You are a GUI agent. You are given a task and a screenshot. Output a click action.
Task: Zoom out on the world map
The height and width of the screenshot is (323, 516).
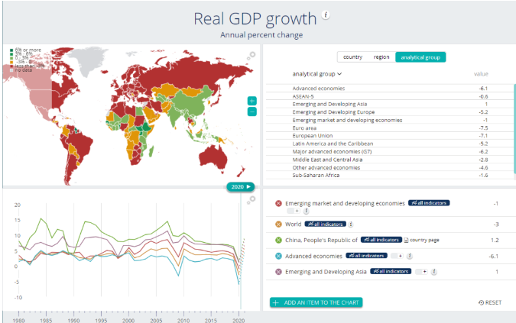[x=252, y=111]
